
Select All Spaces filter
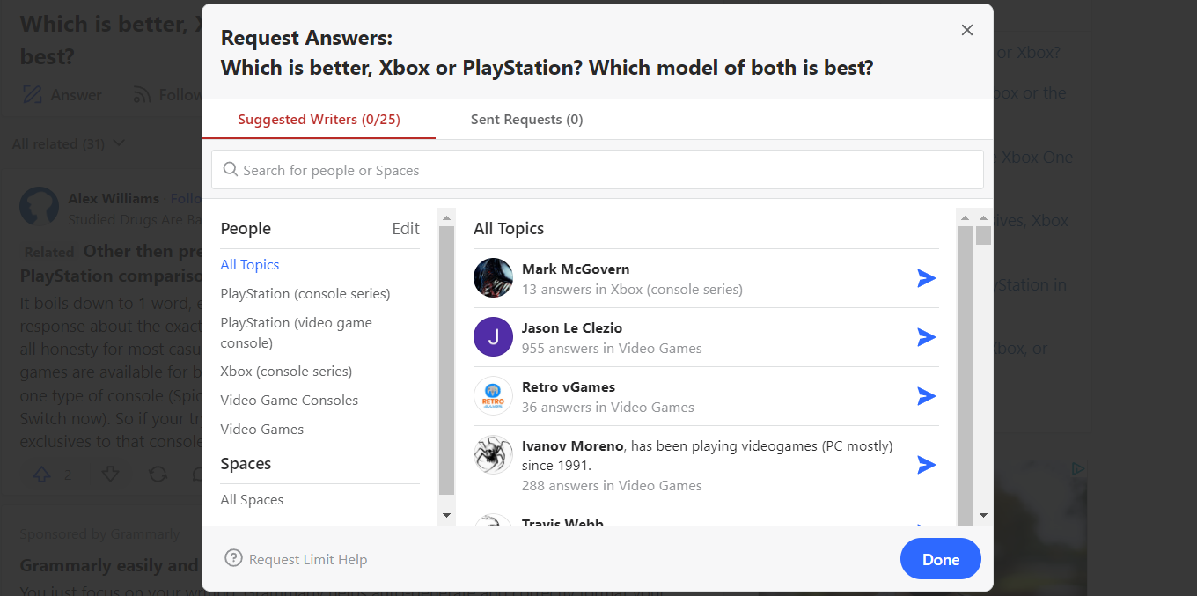(252, 499)
